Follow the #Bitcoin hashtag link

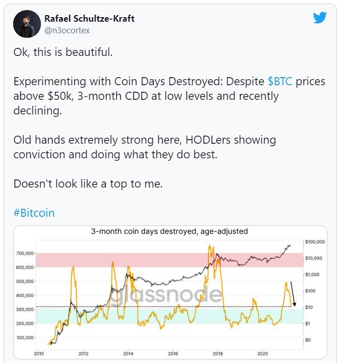click(34, 213)
